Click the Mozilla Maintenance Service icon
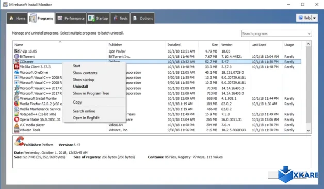Screen dimensions: 324x189 point(17,109)
